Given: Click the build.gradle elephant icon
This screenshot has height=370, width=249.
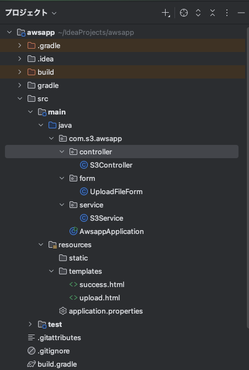Looking at the screenshot, I should click(31, 364).
